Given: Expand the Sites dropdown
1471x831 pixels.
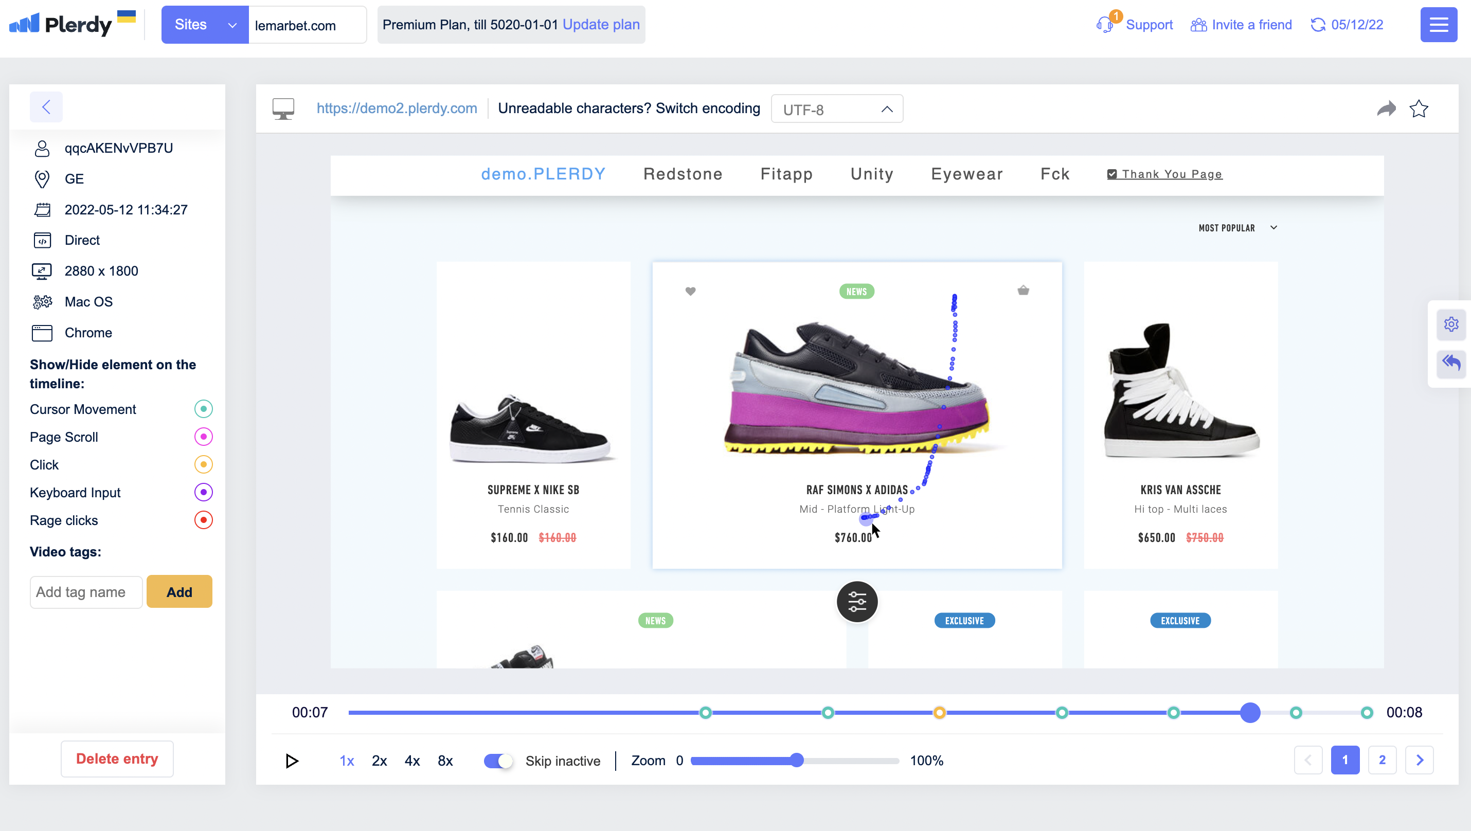Looking at the screenshot, I should click(204, 25).
